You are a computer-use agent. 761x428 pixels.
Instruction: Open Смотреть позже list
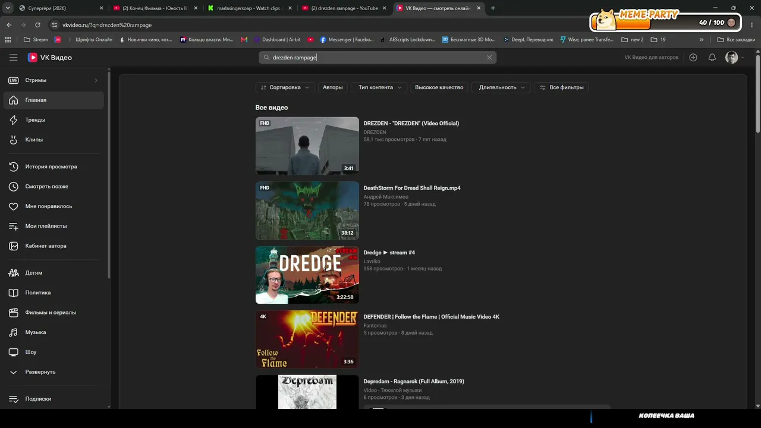tap(54, 186)
